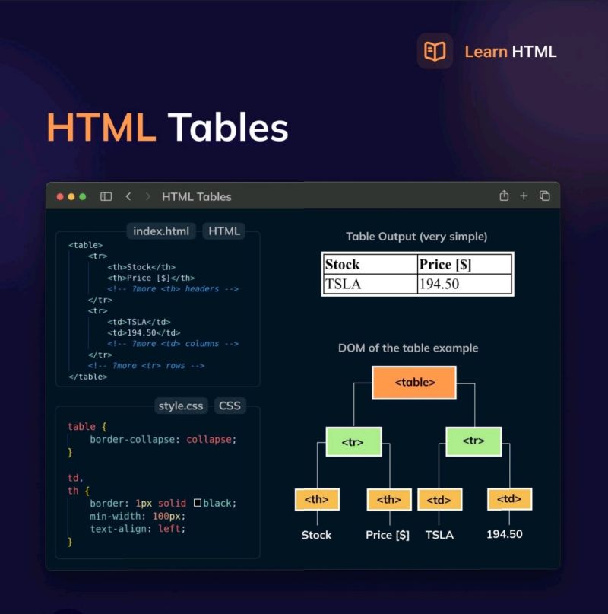This screenshot has width=608, height=614.
Task: Click the yellow minimize dot
Action: (71, 196)
